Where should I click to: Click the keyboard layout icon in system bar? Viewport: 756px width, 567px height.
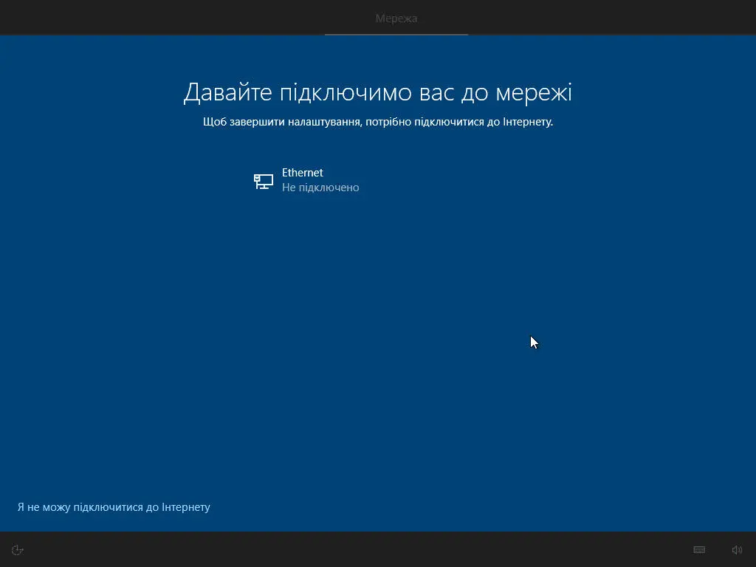(698, 549)
